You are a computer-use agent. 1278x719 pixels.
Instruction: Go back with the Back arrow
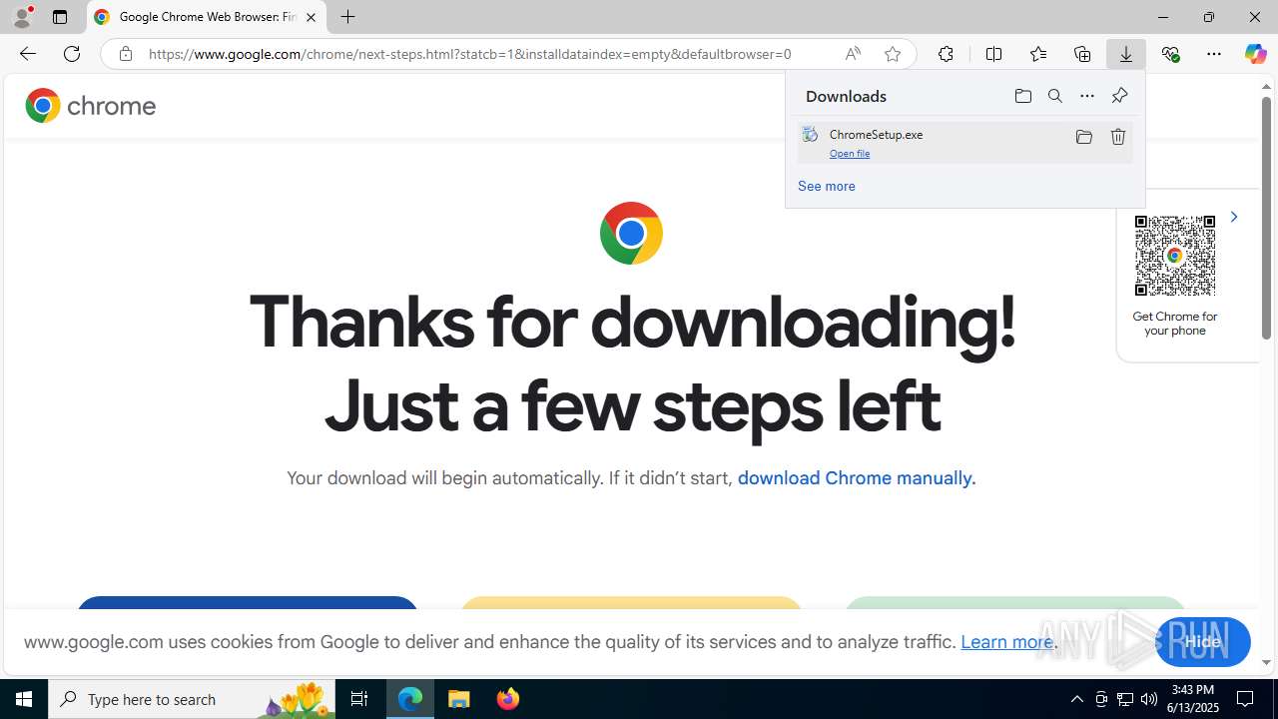(x=27, y=54)
